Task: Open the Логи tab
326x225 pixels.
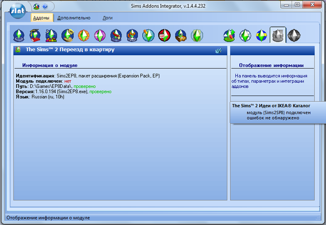Action: 107,17
